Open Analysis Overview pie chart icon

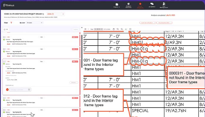128,4
